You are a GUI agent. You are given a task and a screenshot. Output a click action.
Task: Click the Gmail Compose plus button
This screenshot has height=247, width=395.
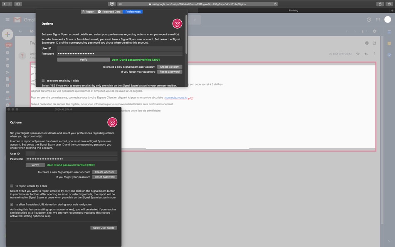coord(7,35)
